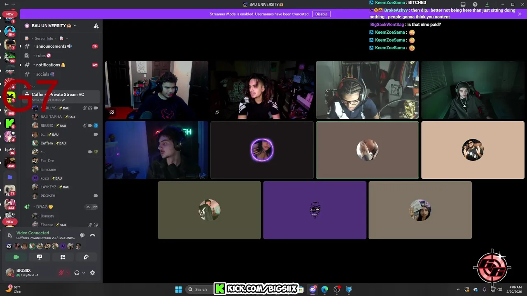
Task: Open the Windows Start button
Action: pos(178,289)
